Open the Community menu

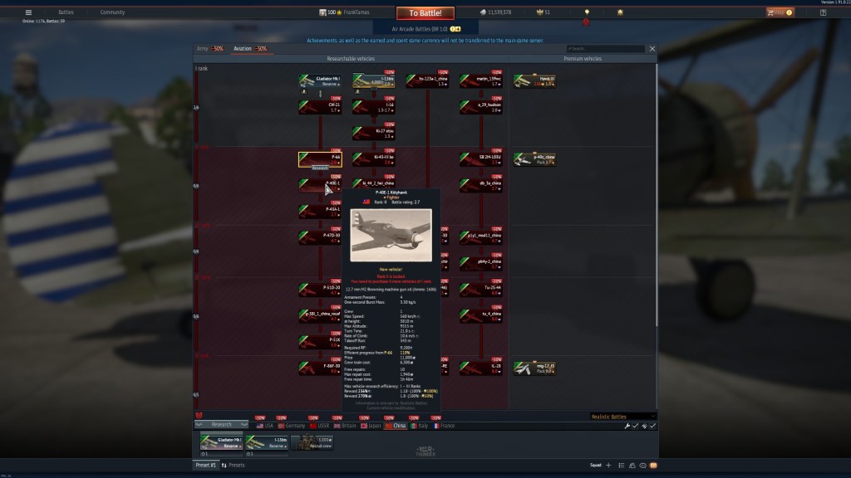pyautogui.click(x=112, y=12)
